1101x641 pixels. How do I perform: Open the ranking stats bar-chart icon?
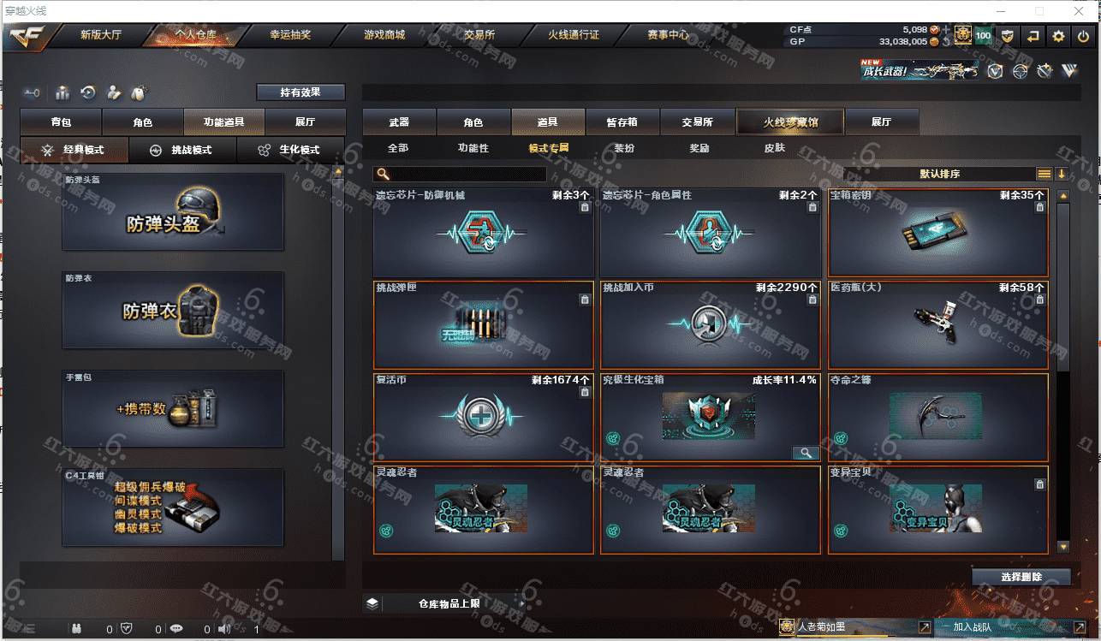point(62,92)
